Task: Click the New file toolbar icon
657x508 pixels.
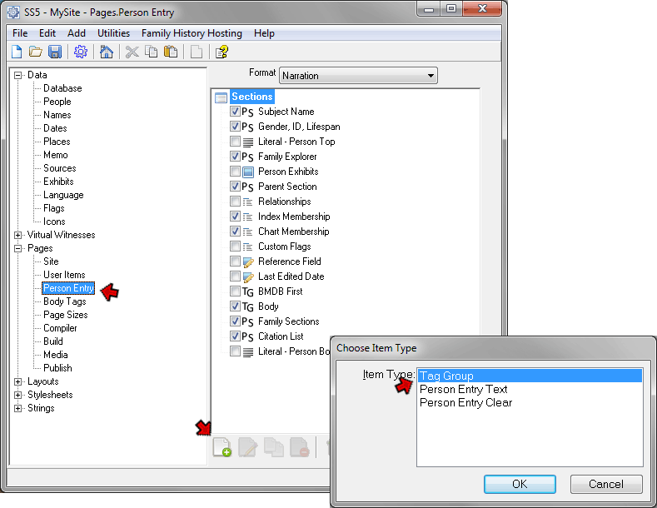Action: tap(17, 52)
